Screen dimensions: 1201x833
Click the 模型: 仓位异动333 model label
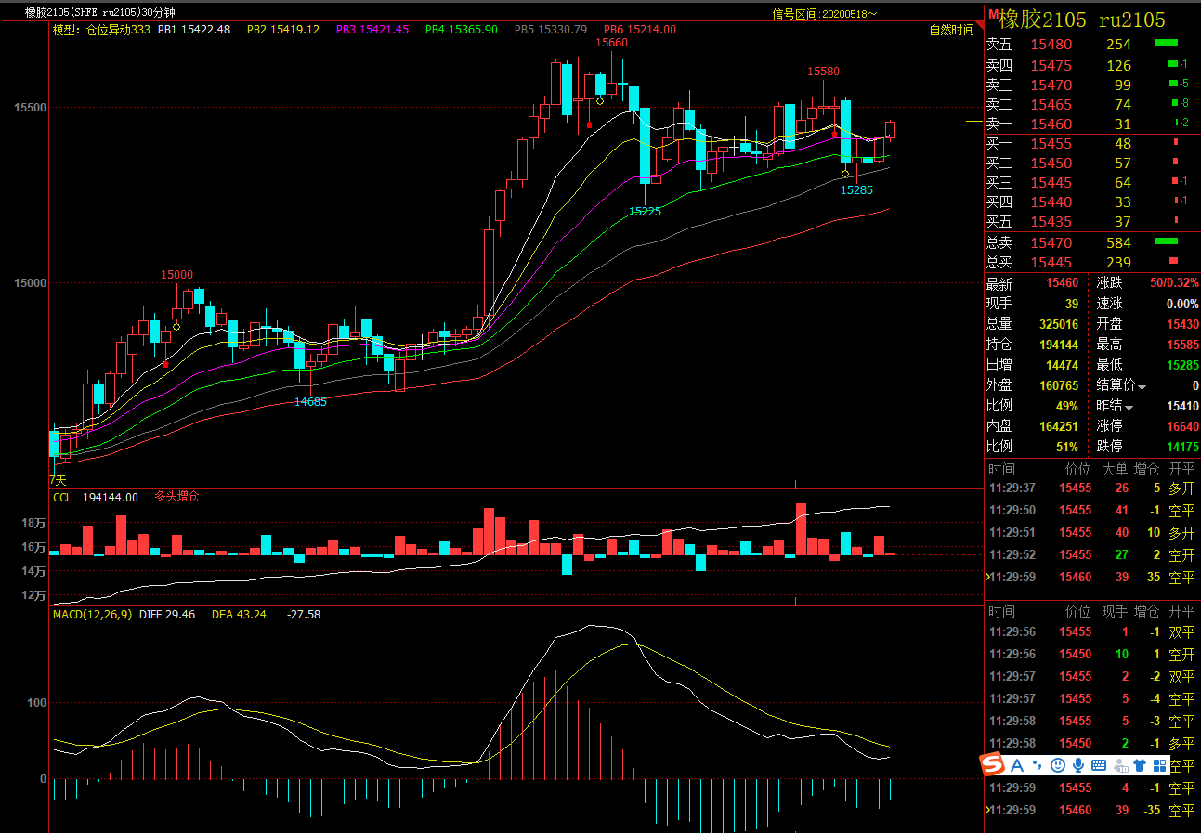[x=101, y=30]
